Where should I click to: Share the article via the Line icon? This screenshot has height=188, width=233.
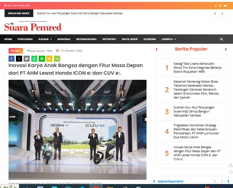pos(42,59)
